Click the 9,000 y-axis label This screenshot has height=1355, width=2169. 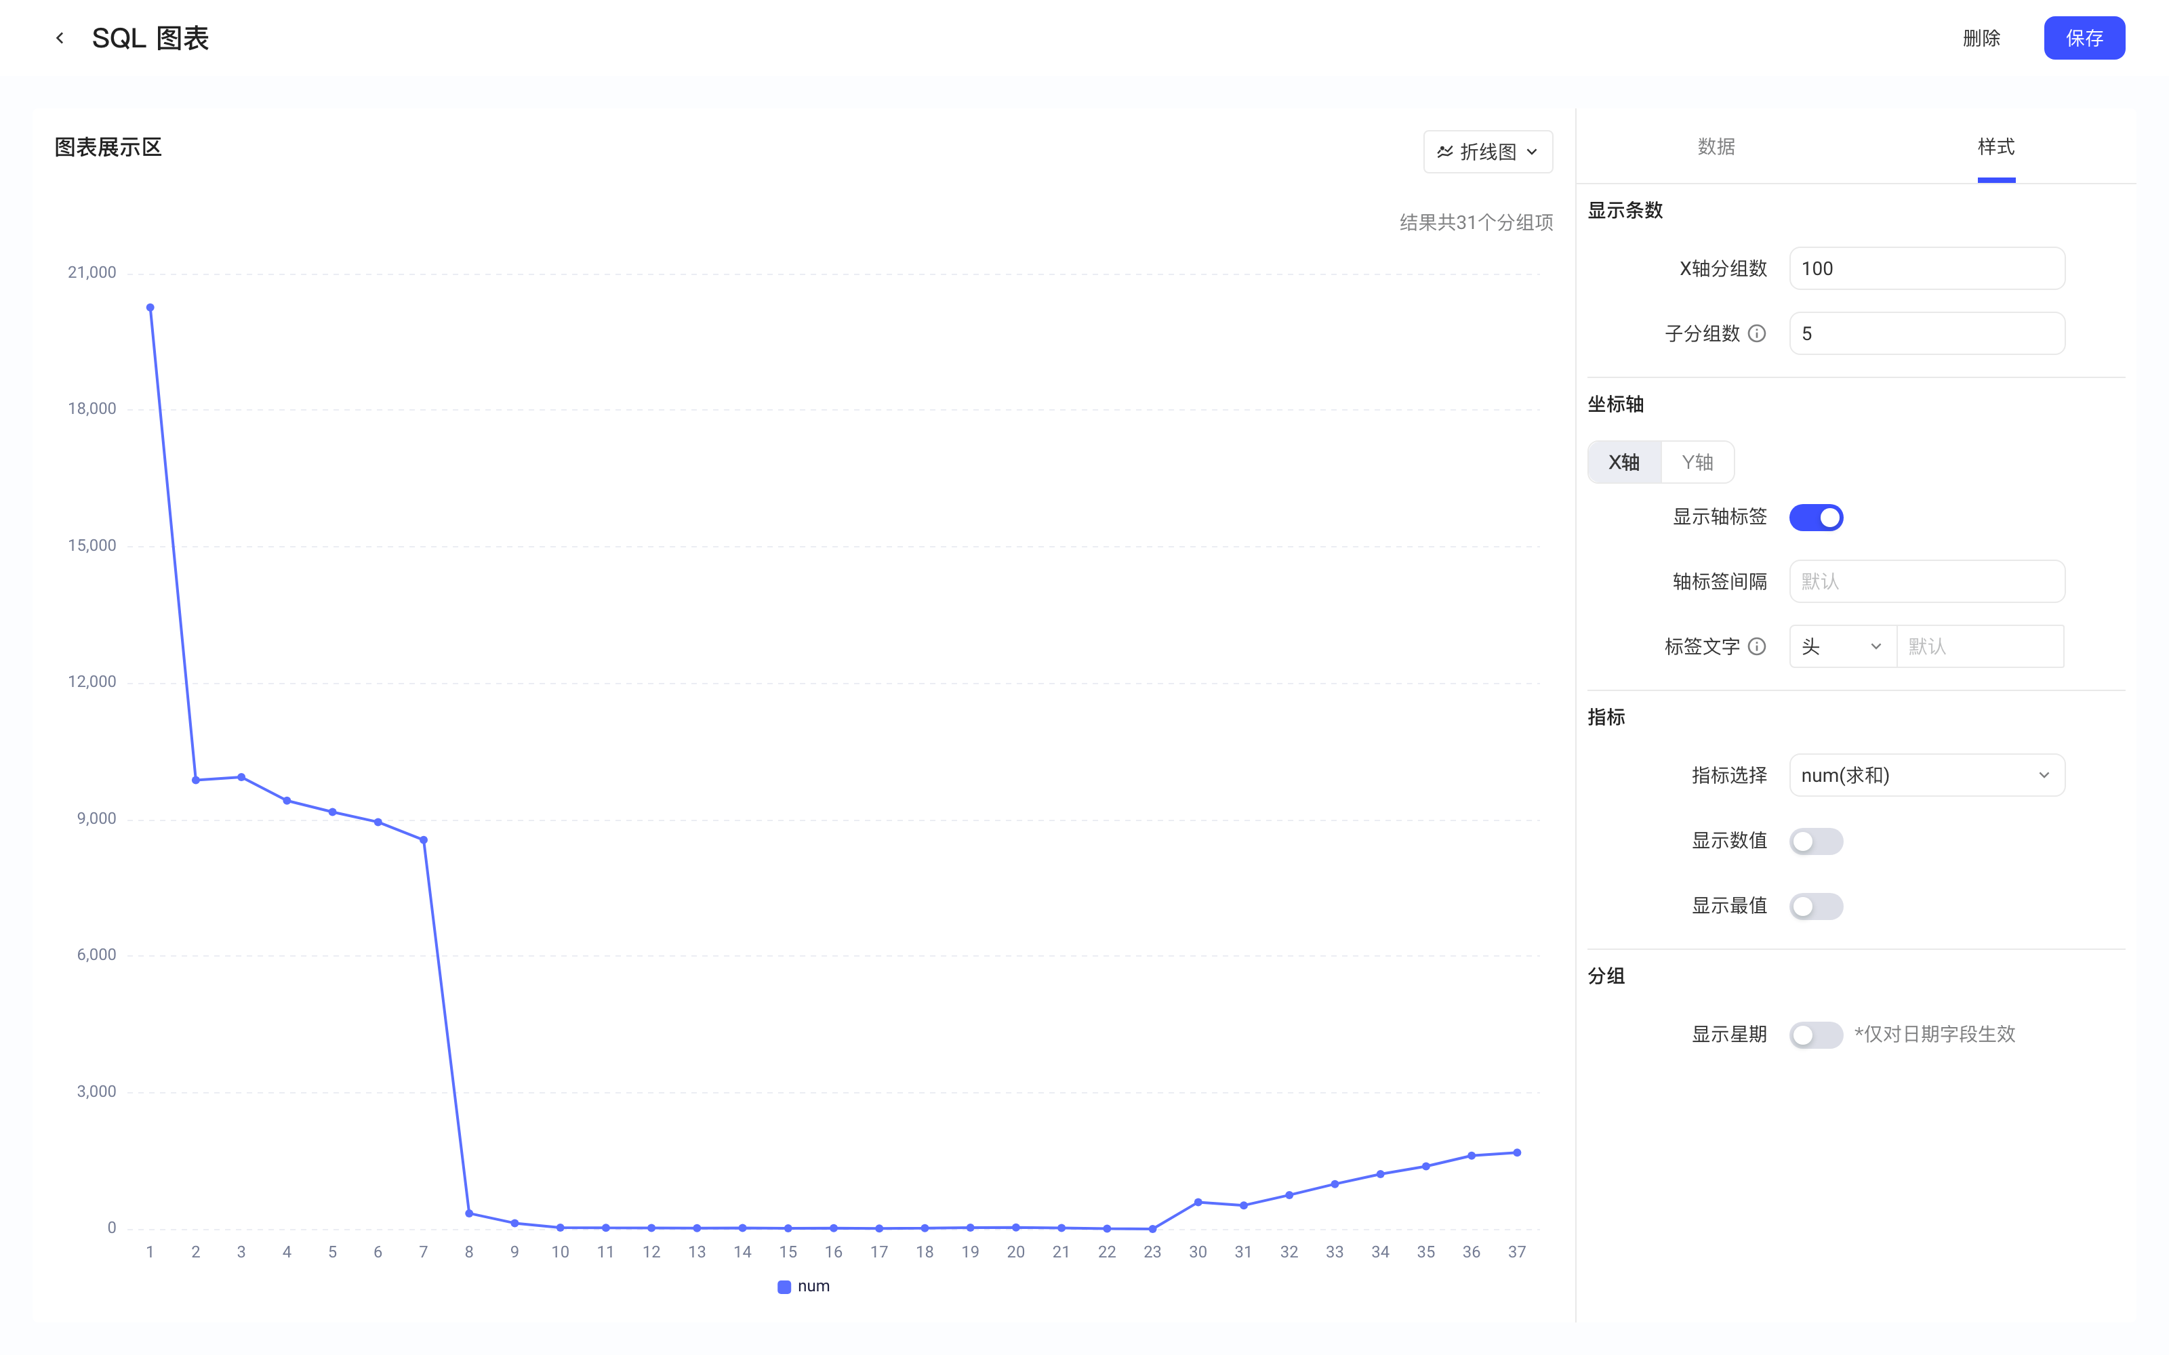click(x=96, y=818)
